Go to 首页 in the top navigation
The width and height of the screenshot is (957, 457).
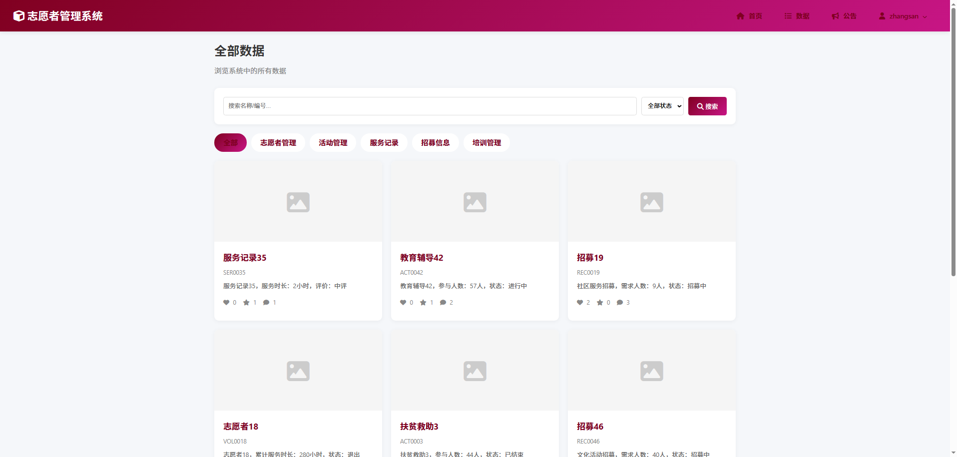(749, 16)
